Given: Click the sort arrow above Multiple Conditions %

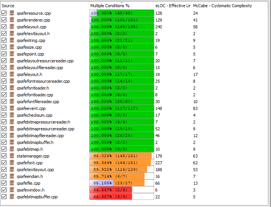Looking at the screenshot, I should (122, 2).
